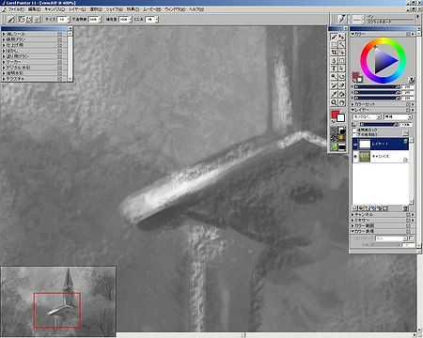Open the layer composite method dropdown
This screenshot has height=338, width=423.
coord(367,116)
